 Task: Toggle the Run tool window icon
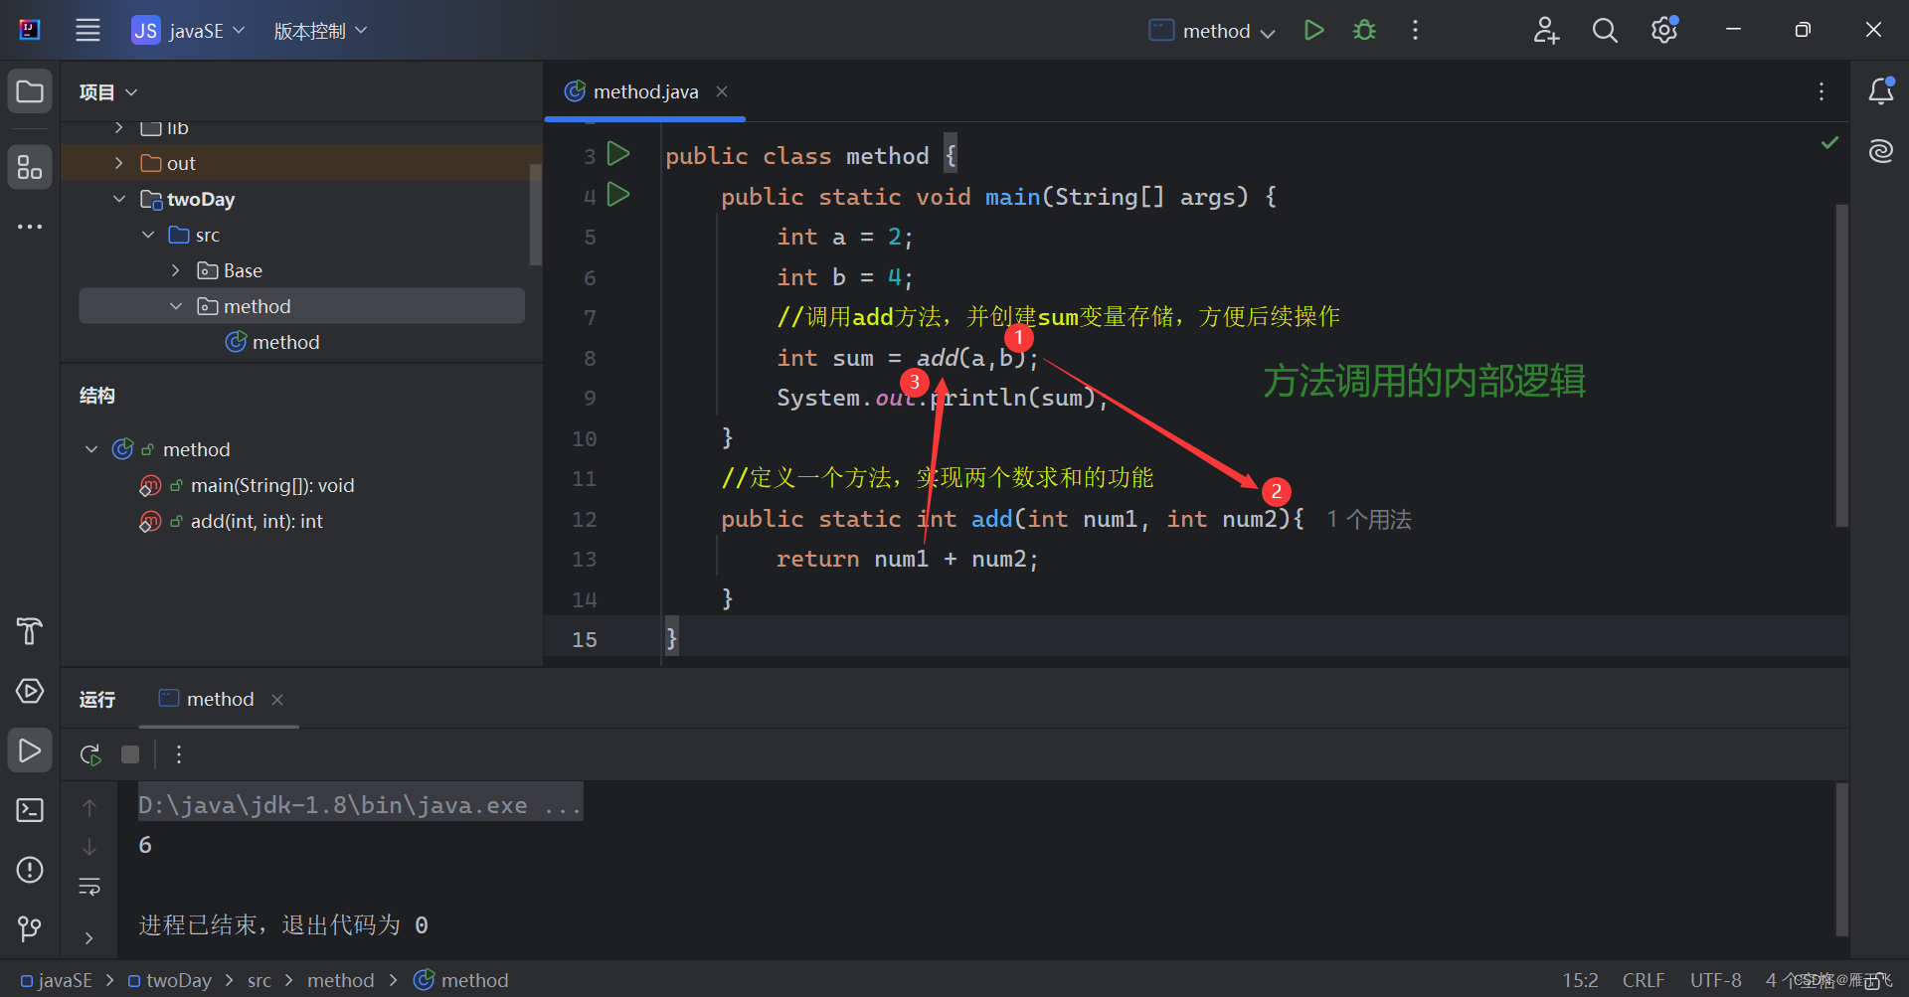30,750
